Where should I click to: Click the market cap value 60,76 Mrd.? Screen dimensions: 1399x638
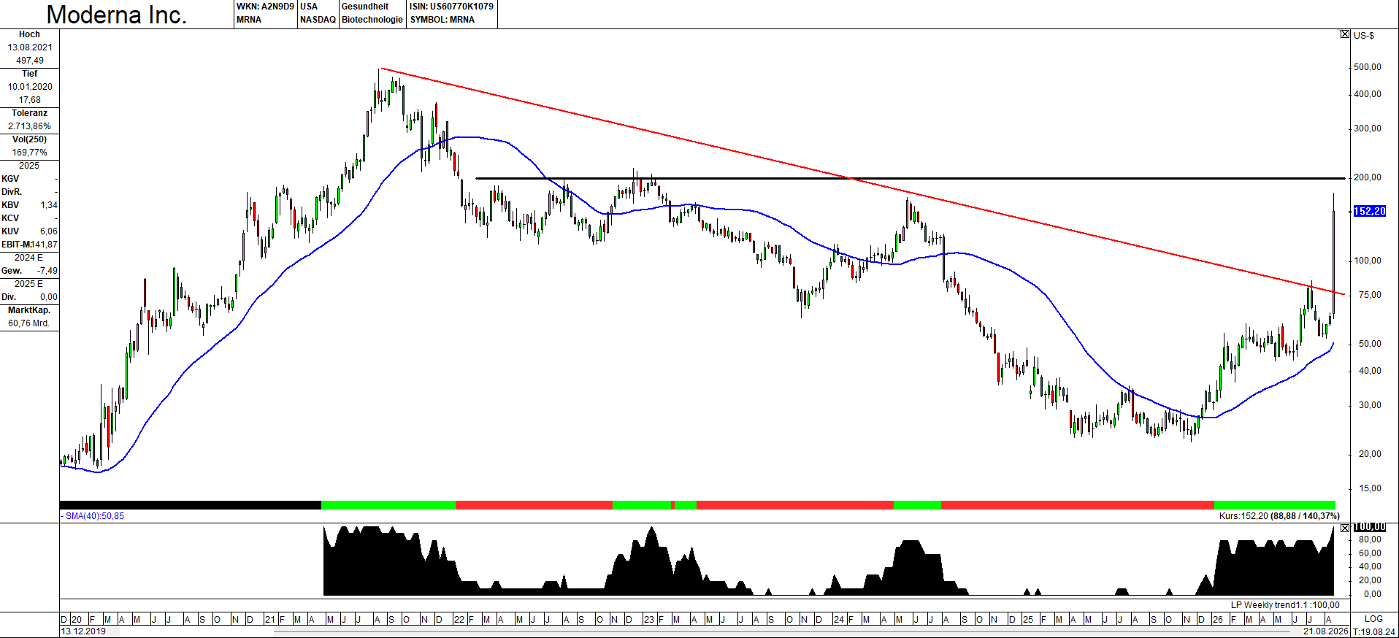(x=29, y=323)
